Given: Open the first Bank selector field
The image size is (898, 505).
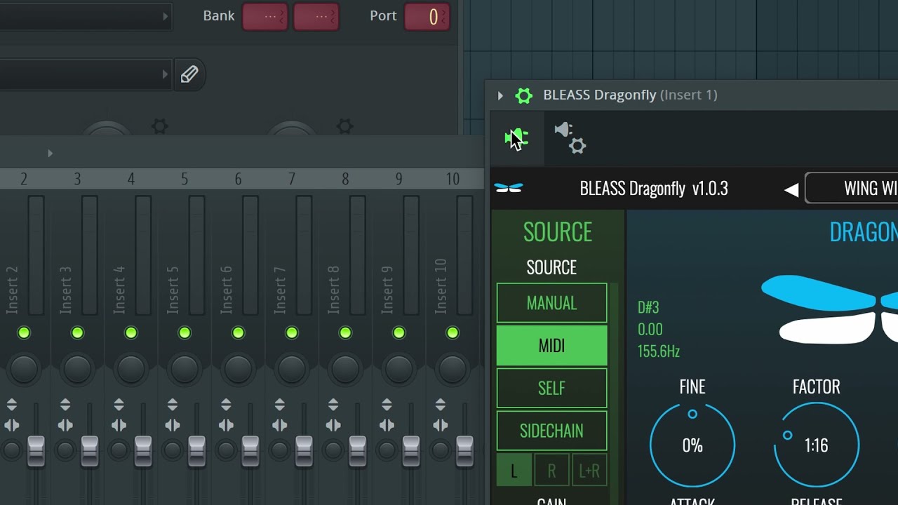Looking at the screenshot, I should point(265,17).
